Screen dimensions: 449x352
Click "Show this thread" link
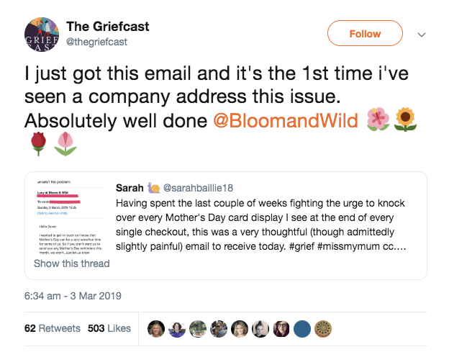(72, 263)
